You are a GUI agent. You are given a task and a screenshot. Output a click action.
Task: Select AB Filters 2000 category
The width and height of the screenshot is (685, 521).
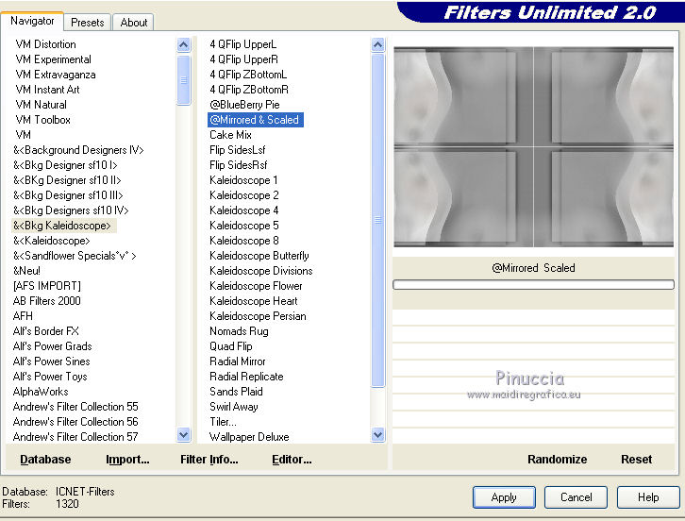[47, 301]
